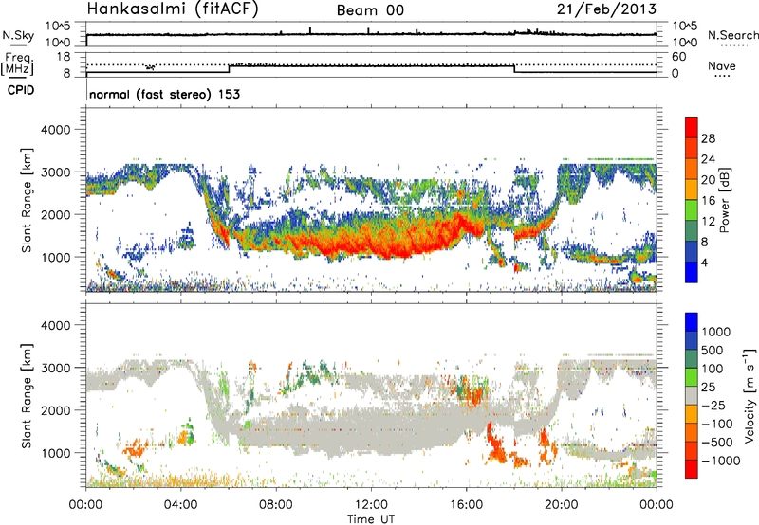This screenshot has height=525, width=759.
Task: Click the '60' tick on the Nave axis
Action: (x=678, y=57)
